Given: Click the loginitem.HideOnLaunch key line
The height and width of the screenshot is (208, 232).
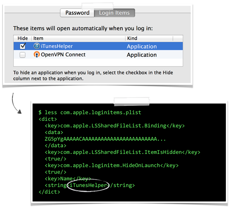Looking at the screenshot, I should pos(112,165).
